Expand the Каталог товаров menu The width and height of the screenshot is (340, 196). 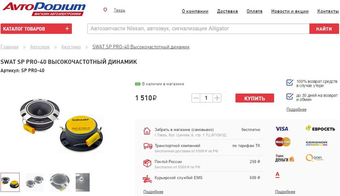tap(36, 28)
